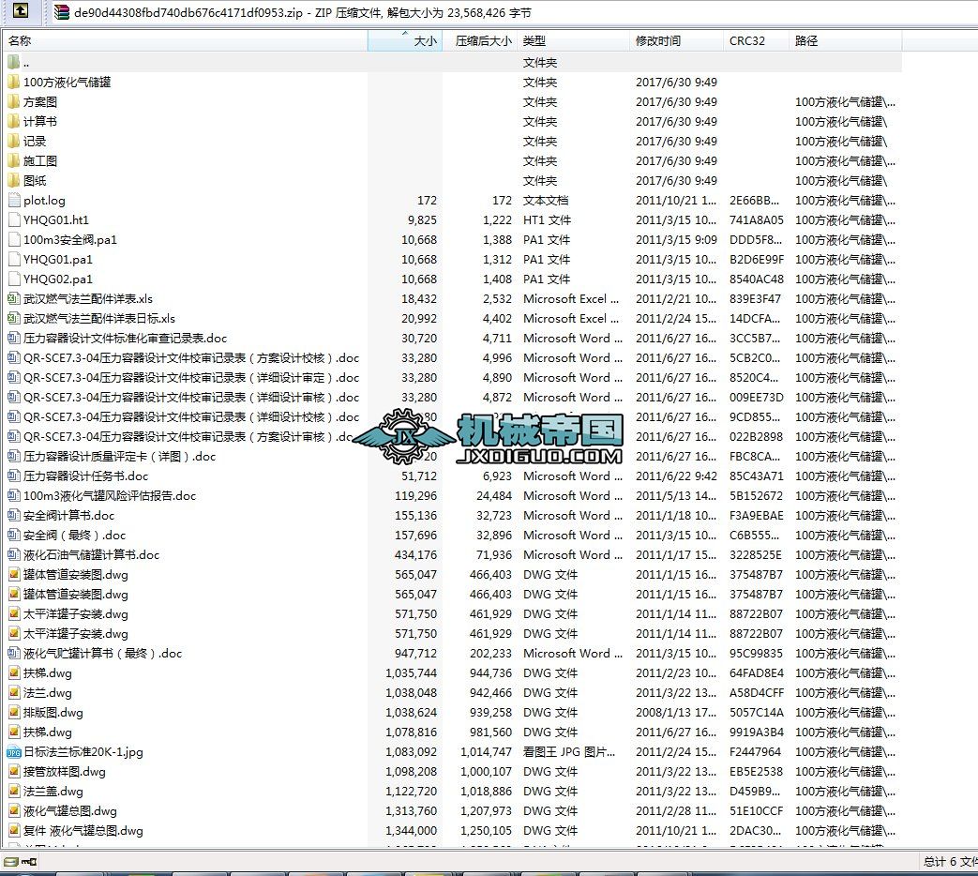Open the parent folder '..' entry
This screenshot has height=876, width=978.
[26, 63]
